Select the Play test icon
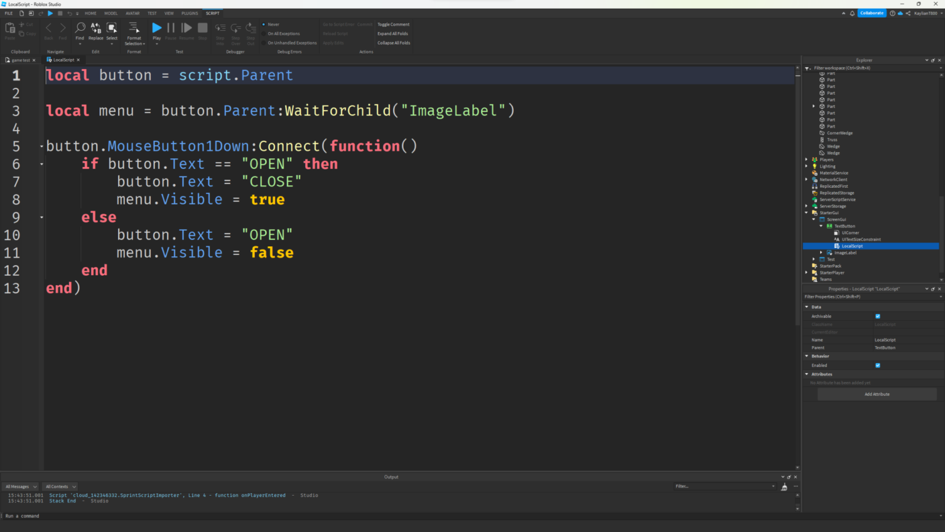The image size is (945, 532). 156,27
